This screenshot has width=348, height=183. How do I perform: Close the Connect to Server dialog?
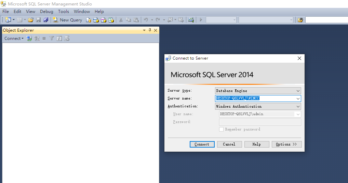coord(299,58)
